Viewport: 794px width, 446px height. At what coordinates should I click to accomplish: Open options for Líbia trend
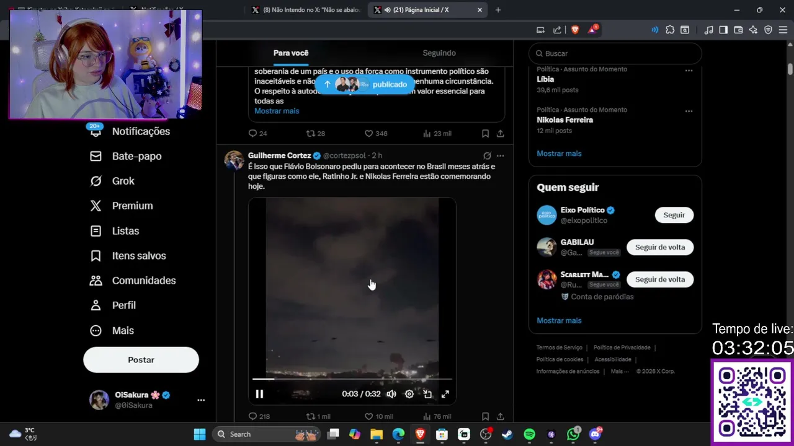point(689,70)
